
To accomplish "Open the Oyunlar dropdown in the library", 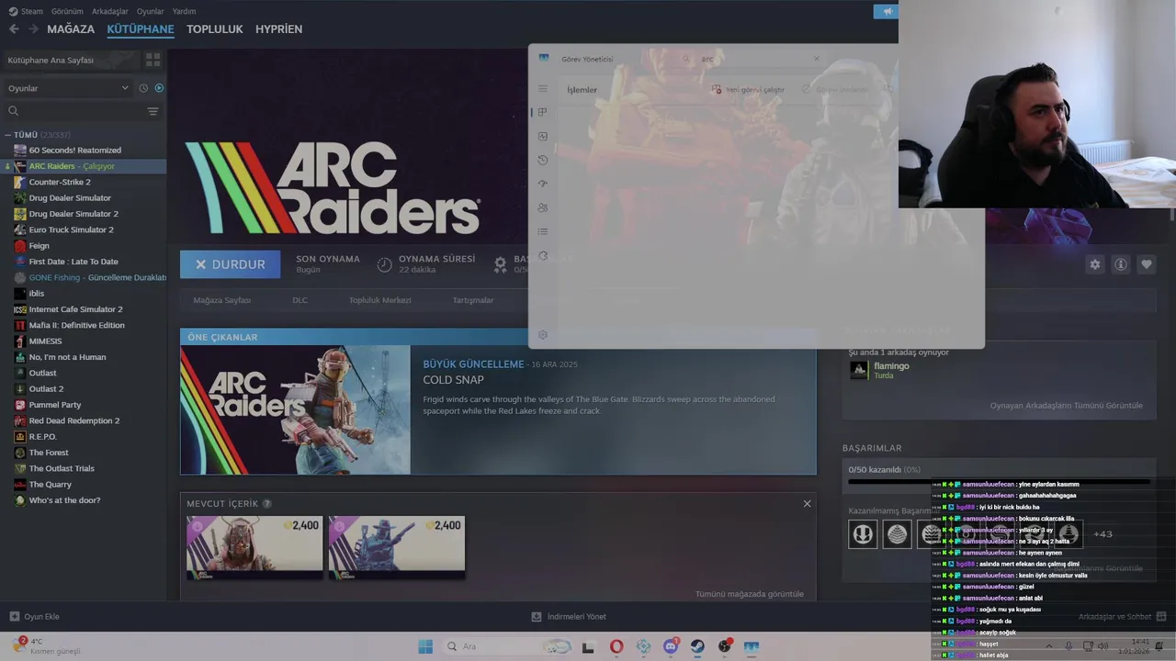I will pos(69,88).
